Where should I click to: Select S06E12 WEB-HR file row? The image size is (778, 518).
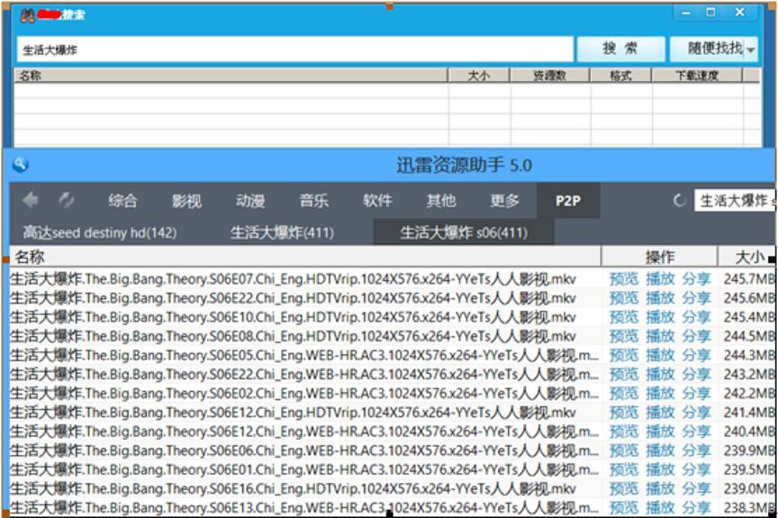click(x=392, y=432)
